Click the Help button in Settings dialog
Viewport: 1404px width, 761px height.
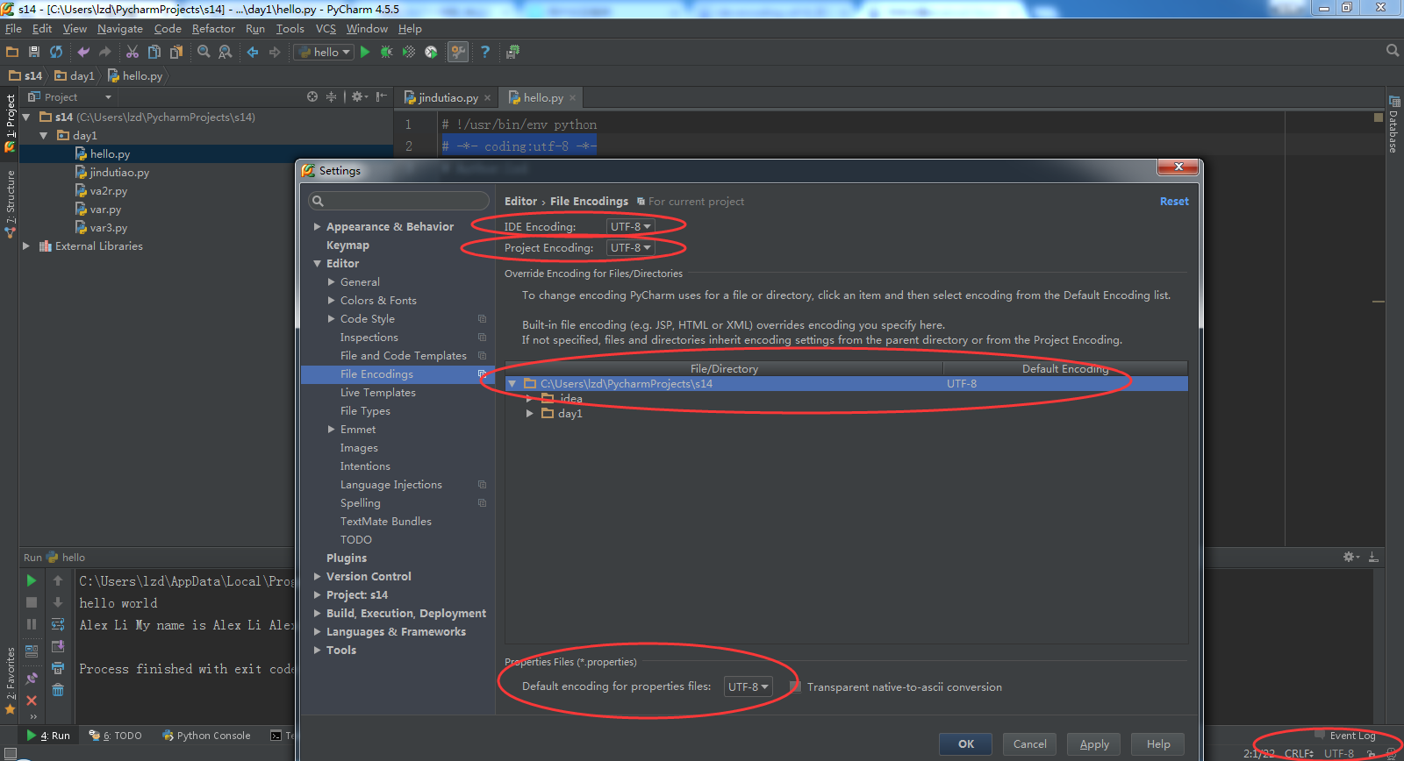pos(1158,744)
